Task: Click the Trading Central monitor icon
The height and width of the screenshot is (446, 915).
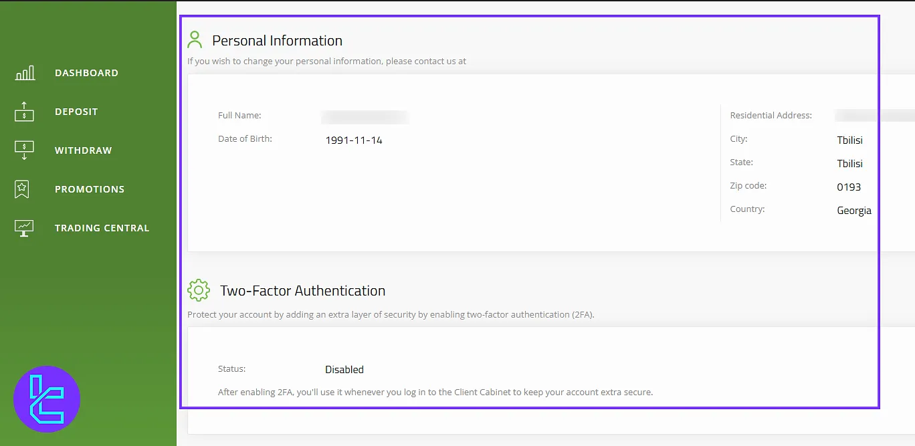Action: [x=24, y=228]
